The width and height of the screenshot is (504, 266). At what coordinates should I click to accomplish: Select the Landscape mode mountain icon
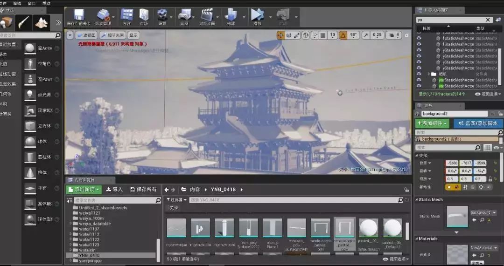42,21
